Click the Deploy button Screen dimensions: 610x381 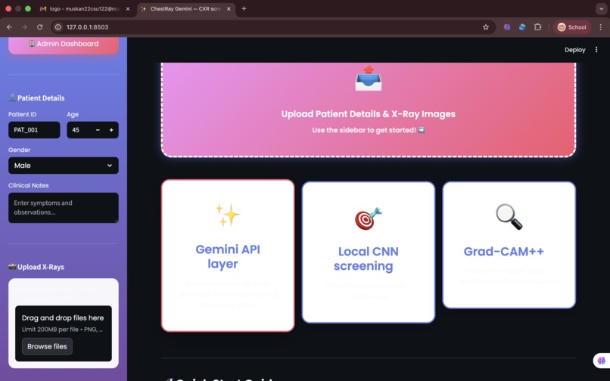574,50
